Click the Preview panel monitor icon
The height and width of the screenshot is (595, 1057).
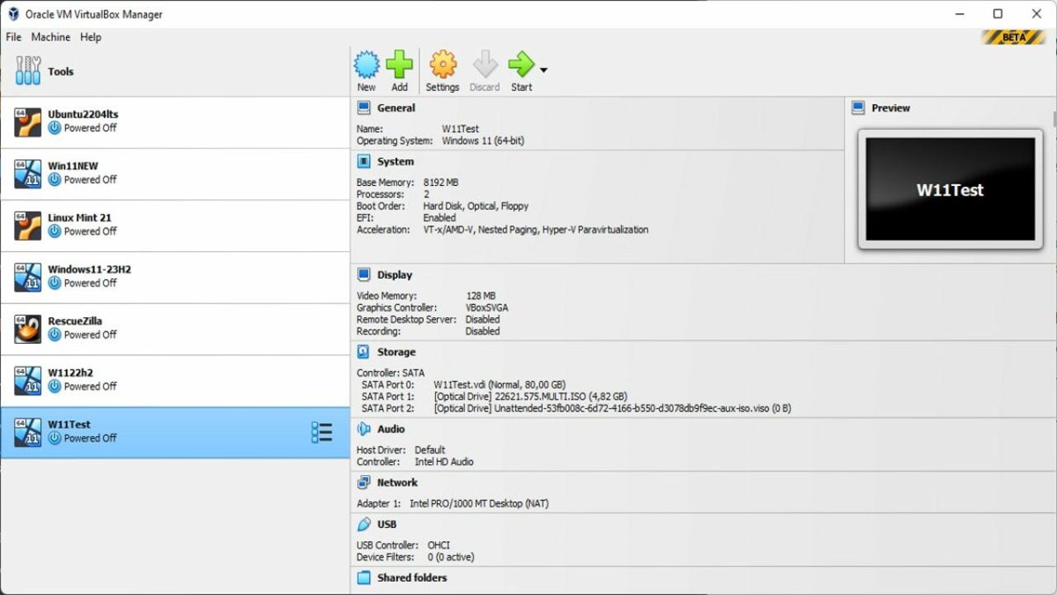point(858,107)
